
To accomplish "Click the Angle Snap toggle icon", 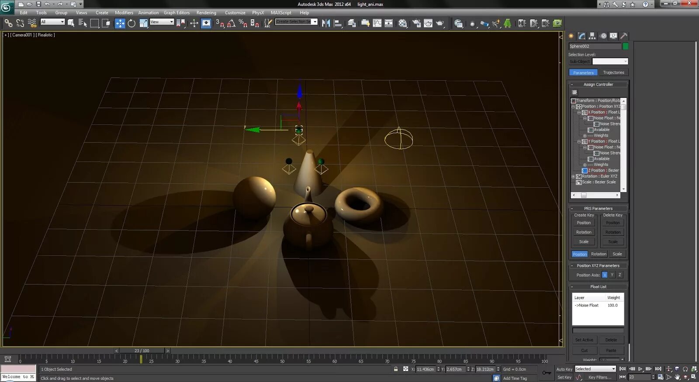I will tap(232, 24).
